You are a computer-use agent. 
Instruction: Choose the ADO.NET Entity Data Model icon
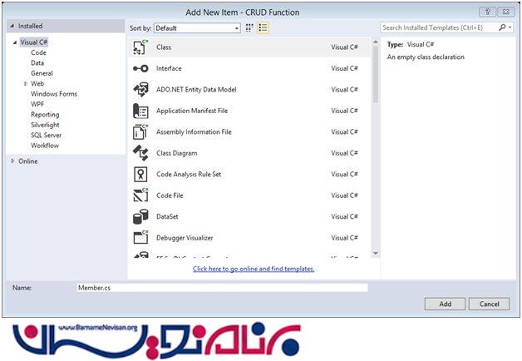140,90
